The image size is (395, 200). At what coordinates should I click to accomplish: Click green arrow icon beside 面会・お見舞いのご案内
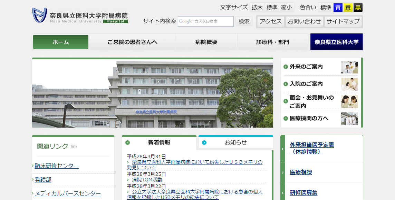pyautogui.click(x=286, y=101)
